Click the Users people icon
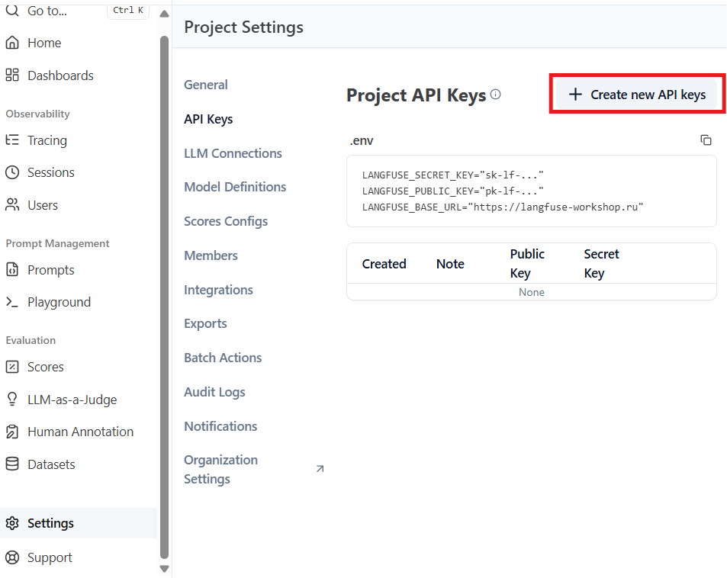727x578 pixels. (x=12, y=205)
